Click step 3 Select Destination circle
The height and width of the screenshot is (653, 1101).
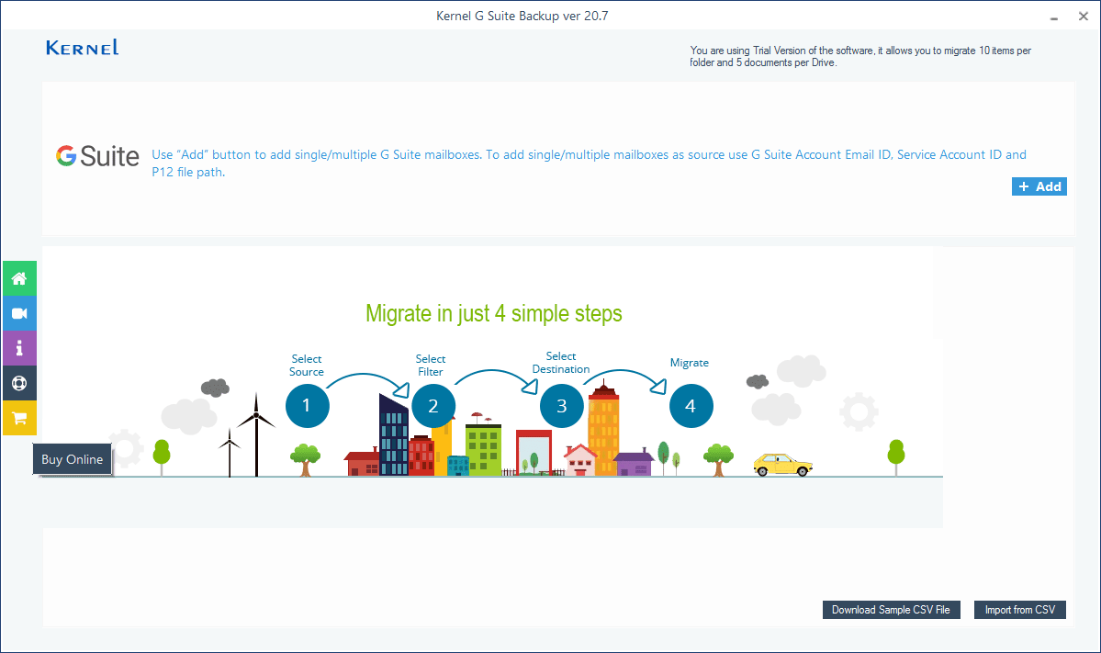tap(562, 405)
